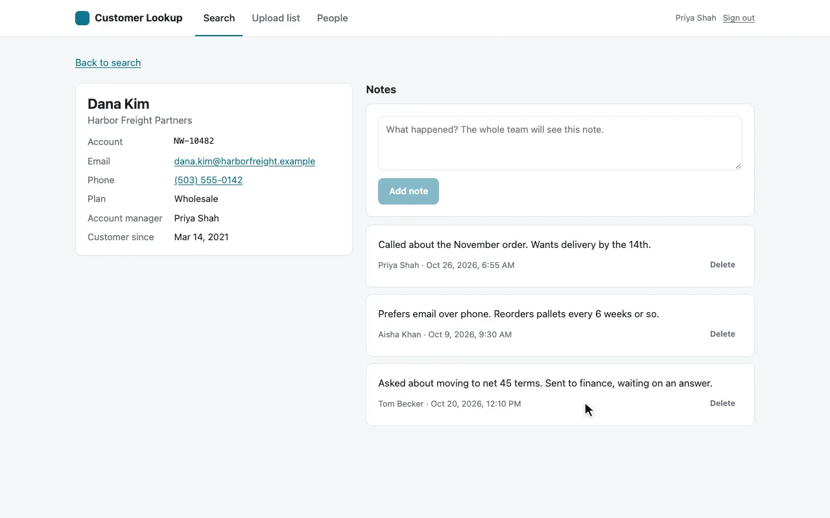Delete the November order note
The height and width of the screenshot is (518, 830).
point(722,265)
